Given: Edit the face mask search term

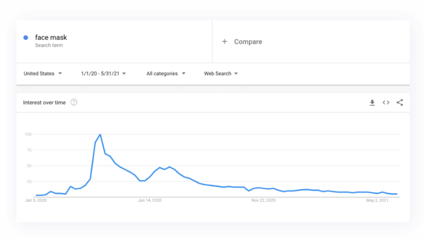Looking at the screenshot, I should [x=51, y=37].
